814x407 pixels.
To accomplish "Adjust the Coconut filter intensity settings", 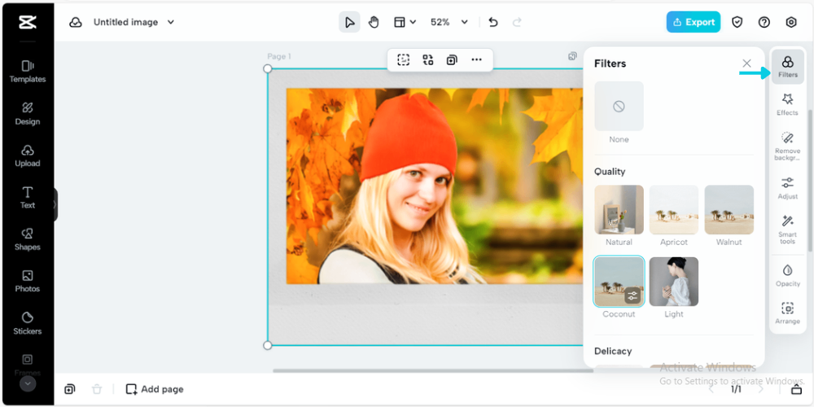I will [632, 295].
